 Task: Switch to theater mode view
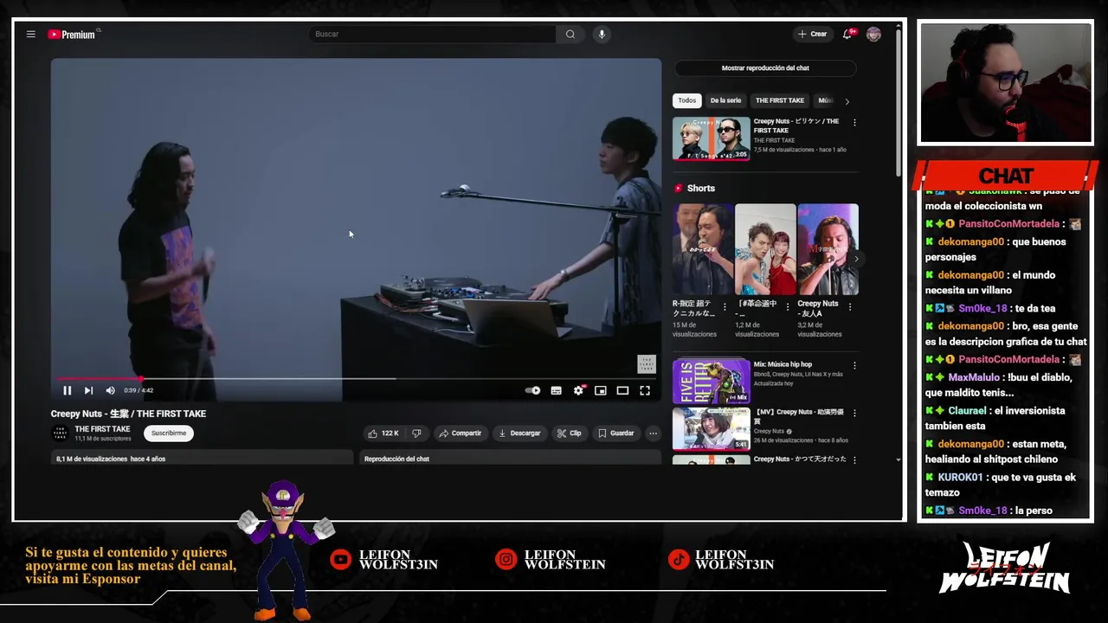622,391
